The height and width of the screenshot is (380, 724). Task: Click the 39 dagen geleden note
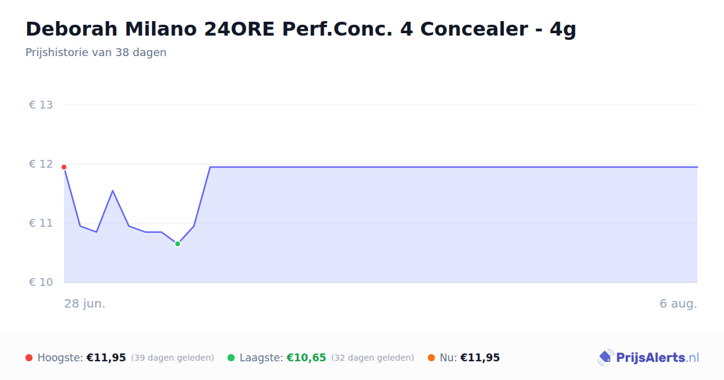(x=173, y=358)
